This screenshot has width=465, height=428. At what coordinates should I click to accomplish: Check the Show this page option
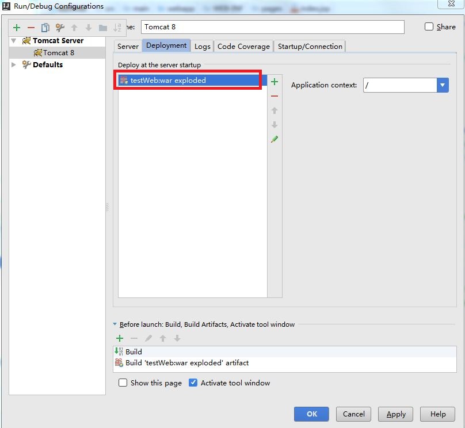pos(123,383)
